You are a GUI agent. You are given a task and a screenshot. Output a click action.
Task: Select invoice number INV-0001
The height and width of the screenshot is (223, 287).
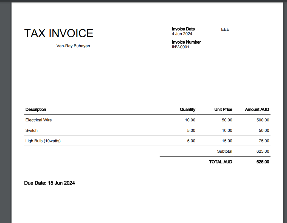click(x=181, y=47)
